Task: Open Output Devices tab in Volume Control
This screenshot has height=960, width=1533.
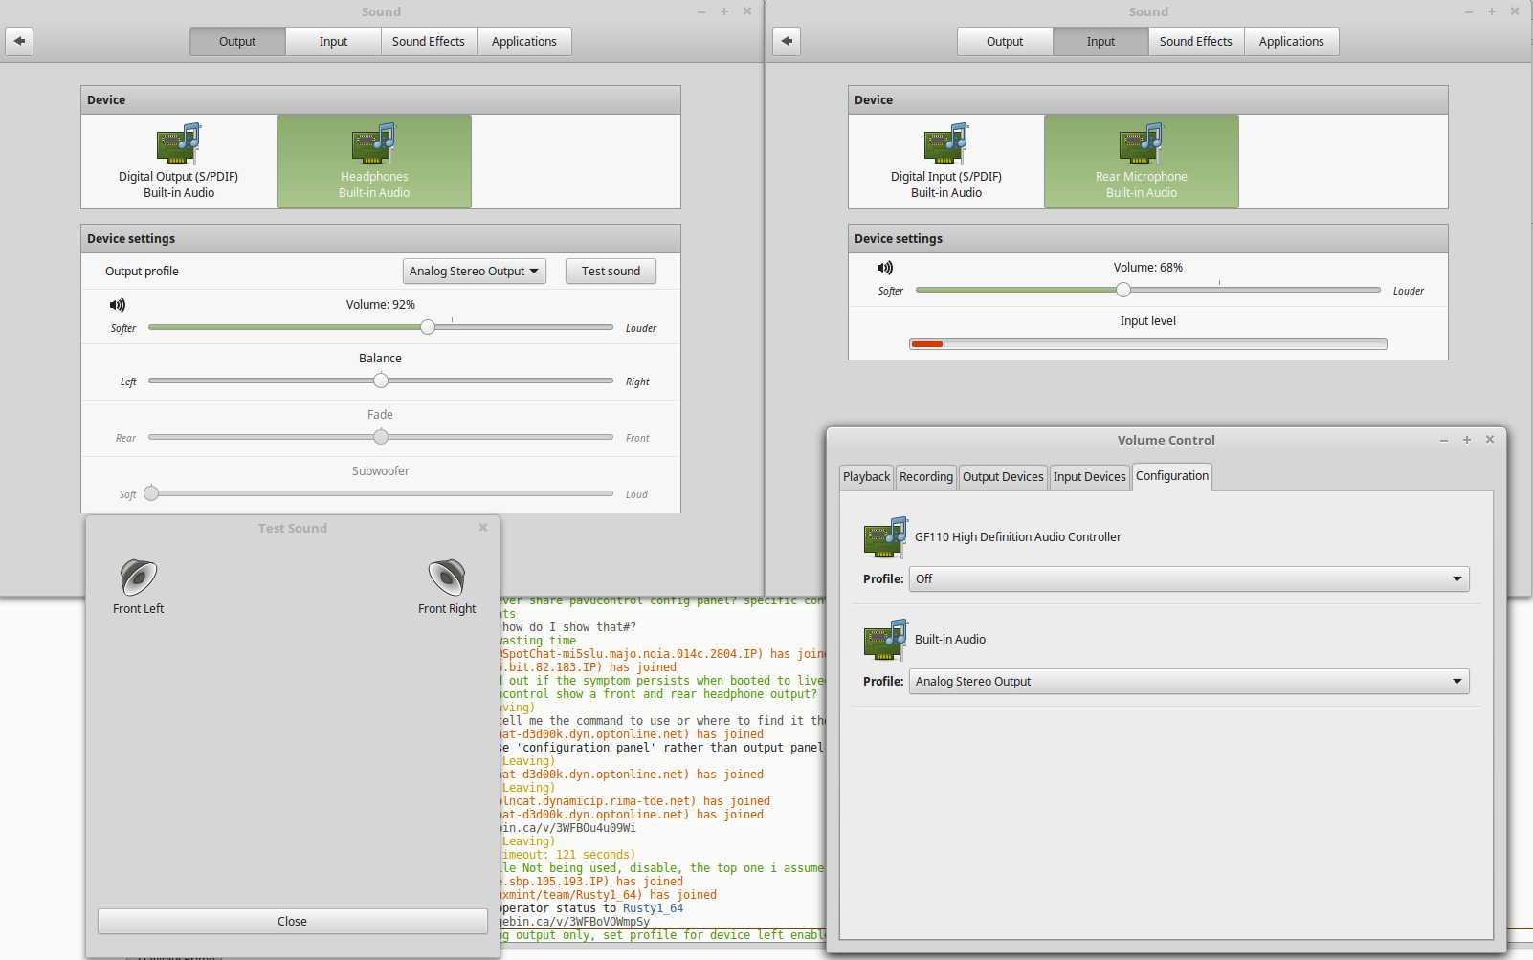Action: (x=1003, y=477)
